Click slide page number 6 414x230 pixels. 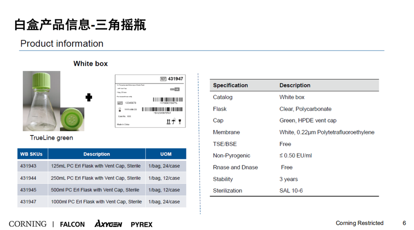(x=404, y=223)
